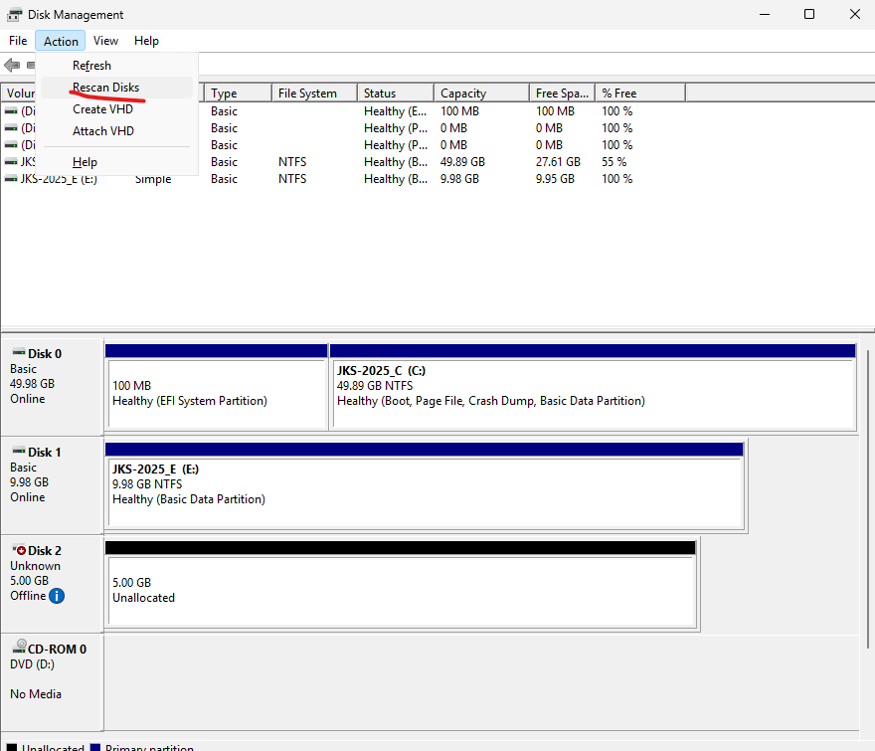Sort by the % Free column header
The image size is (875, 751).
[640, 94]
